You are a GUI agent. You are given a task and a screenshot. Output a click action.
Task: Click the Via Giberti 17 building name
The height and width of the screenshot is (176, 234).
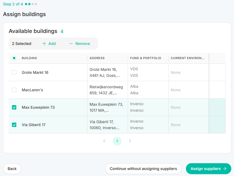click(x=34, y=125)
